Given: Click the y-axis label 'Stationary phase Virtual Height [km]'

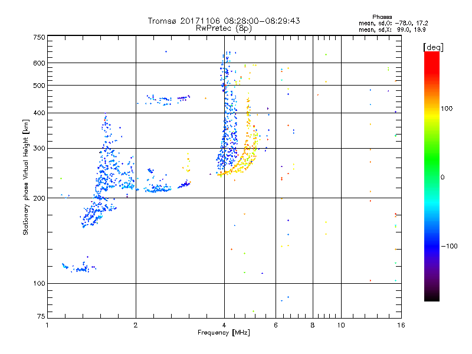Looking at the screenshot, I should 26,177.
